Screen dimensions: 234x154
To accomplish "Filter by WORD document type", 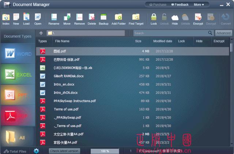I will point(18,54).
